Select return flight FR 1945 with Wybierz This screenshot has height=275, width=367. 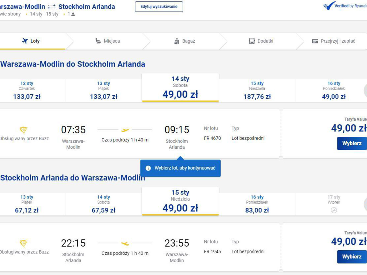352,257
